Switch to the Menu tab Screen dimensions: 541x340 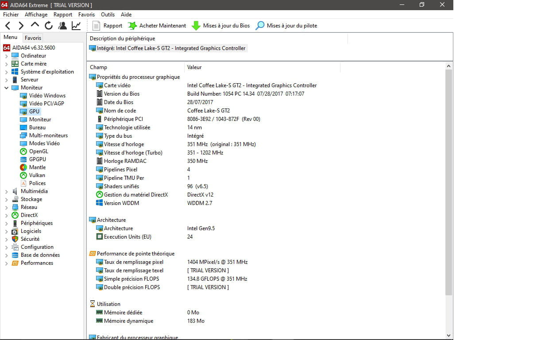point(11,38)
